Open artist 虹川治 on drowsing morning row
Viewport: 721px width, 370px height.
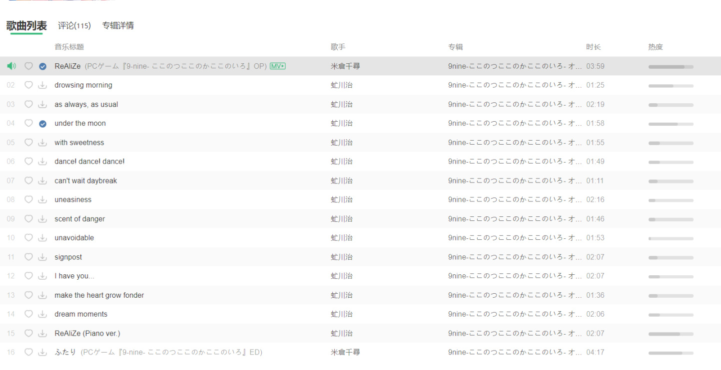(x=342, y=85)
